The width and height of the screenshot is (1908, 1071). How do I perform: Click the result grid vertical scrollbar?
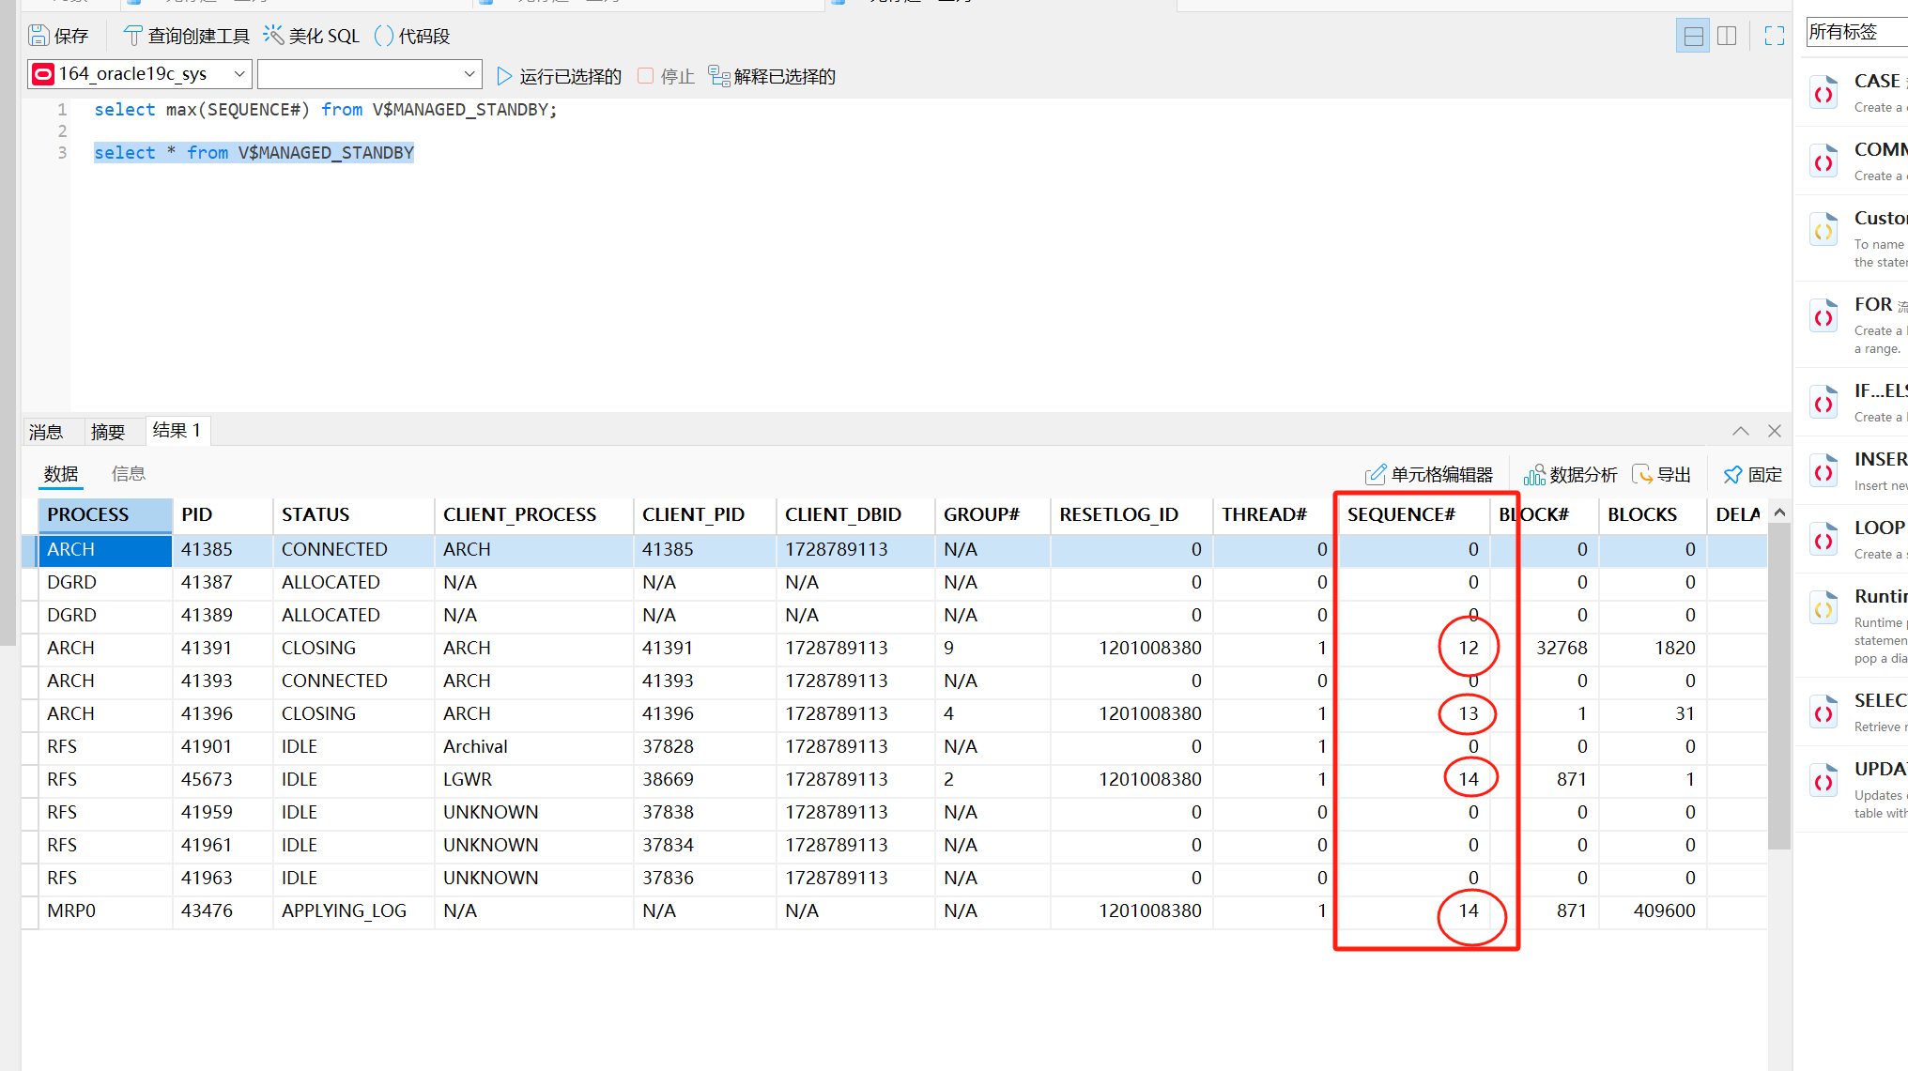[x=1778, y=685]
